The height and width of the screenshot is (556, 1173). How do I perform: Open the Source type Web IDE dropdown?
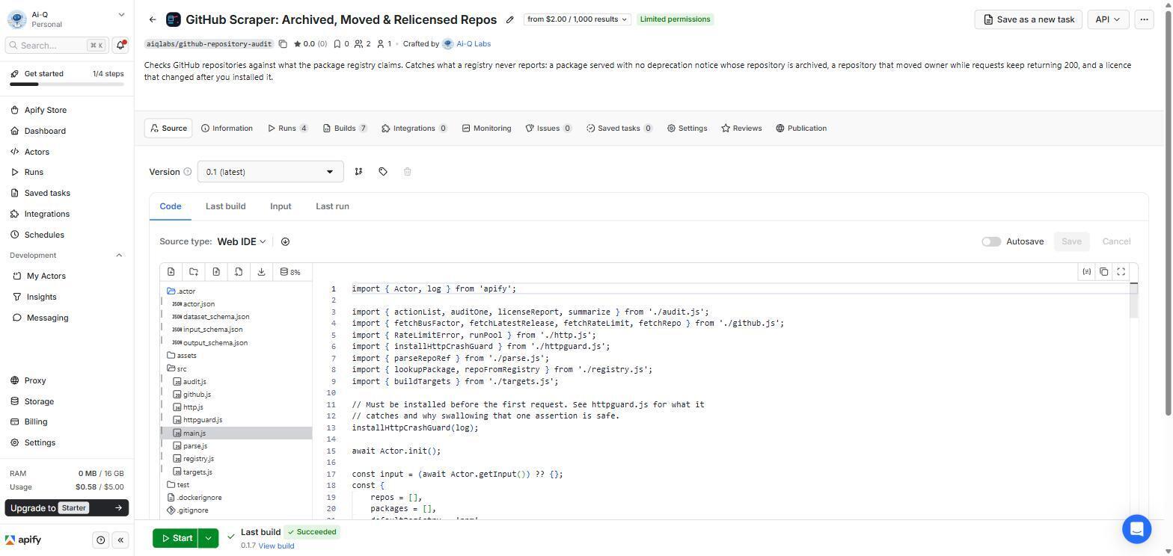[x=242, y=241]
